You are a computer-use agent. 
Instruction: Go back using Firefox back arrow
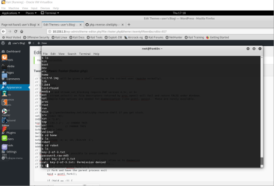4,32
